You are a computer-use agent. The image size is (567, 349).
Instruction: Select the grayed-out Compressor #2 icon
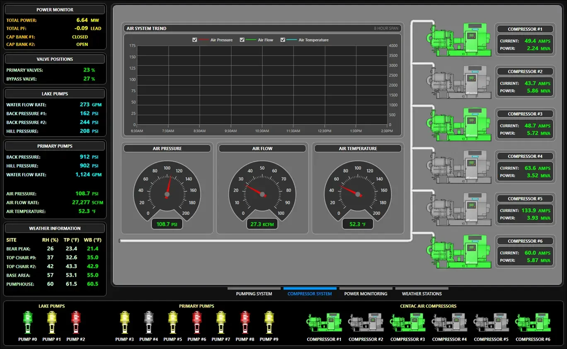[366, 323]
